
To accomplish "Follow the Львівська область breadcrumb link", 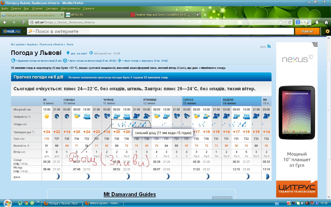I will (51, 45).
